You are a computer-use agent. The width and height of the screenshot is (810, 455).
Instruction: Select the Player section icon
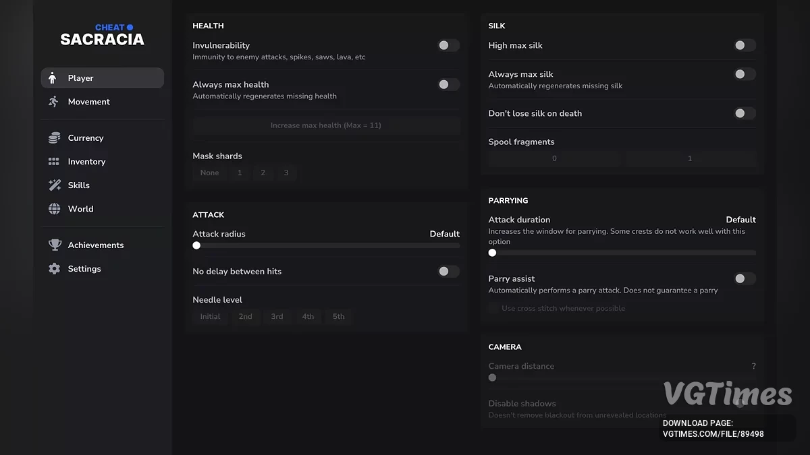click(x=53, y=78)
